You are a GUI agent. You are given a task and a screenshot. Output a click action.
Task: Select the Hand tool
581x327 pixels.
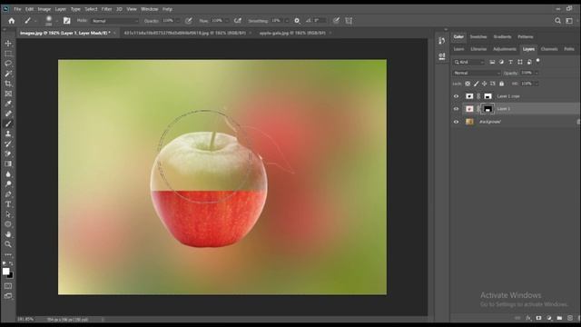point(8,234)
